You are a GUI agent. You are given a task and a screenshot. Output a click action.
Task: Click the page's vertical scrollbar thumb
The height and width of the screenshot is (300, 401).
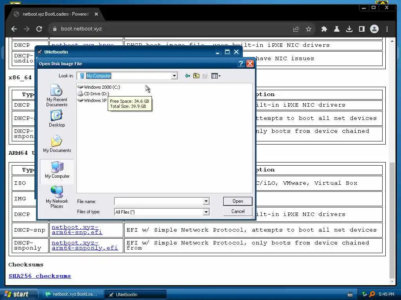click(x=392, y=220)
